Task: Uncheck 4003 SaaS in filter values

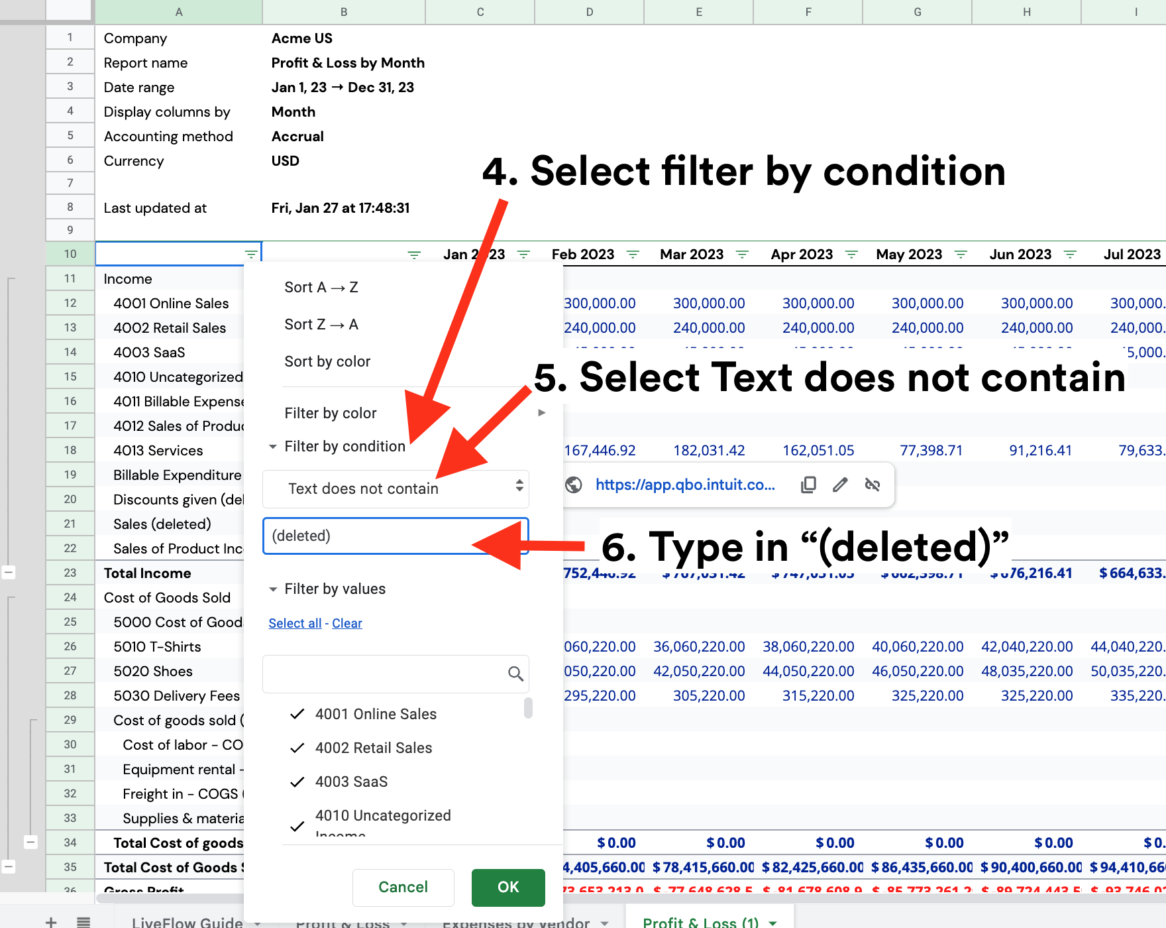Action: click(x=297, y=782)
